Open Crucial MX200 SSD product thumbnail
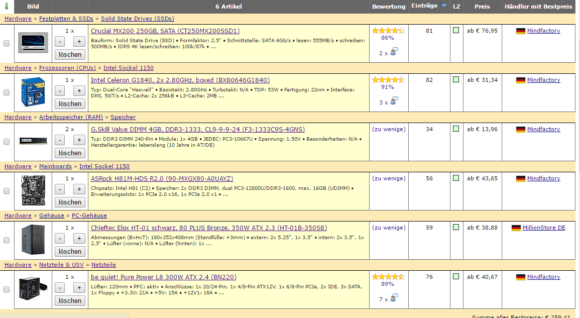Viewport: 580px width, 318px height. (x=33, y=43)
